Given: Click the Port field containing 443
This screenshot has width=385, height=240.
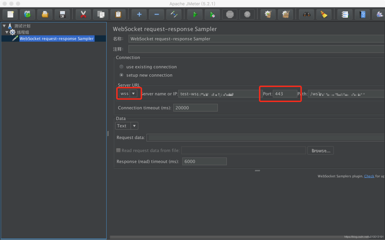Looking at the screenshot, I should click(285, 94).
